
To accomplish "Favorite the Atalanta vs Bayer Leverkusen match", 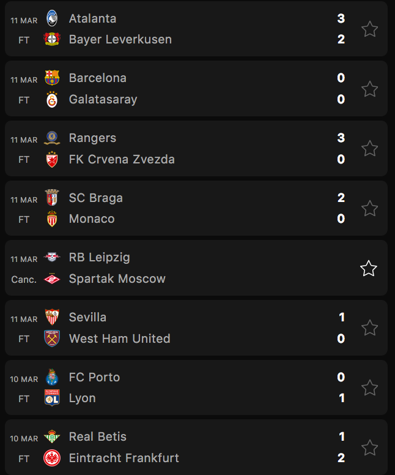I will [369, 29].
